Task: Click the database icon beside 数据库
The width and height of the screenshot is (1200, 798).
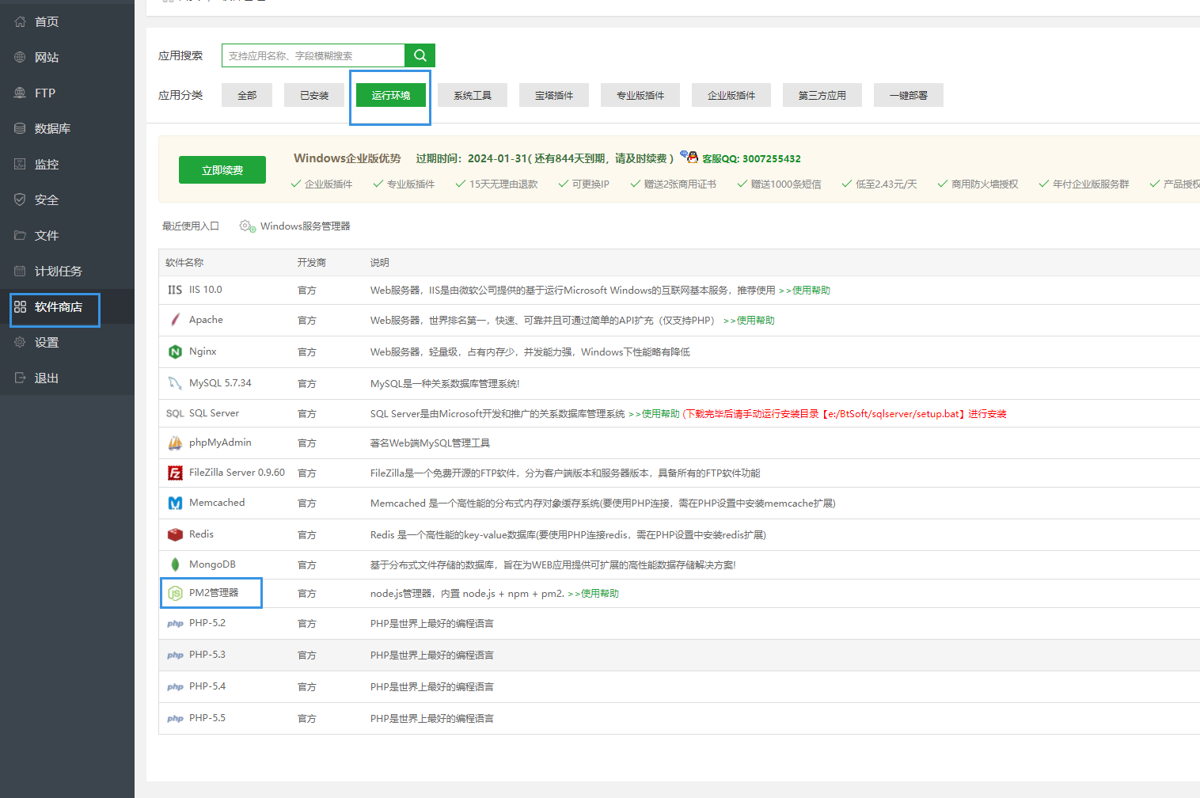Action: 20,128
